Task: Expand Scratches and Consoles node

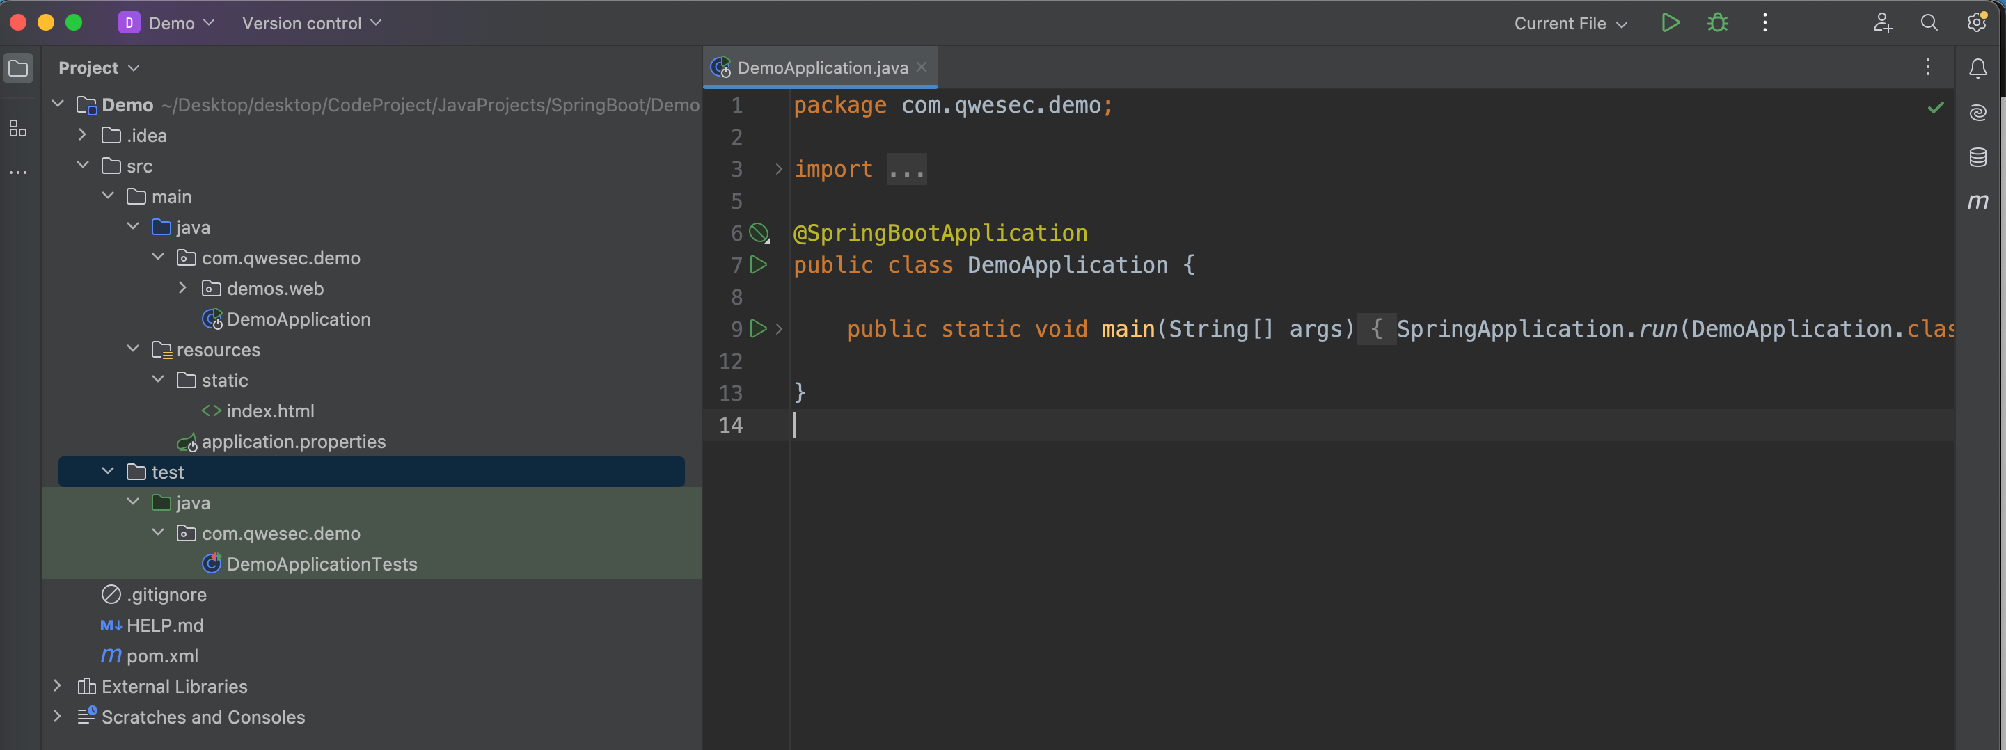Action: click(x=58, y=716)
